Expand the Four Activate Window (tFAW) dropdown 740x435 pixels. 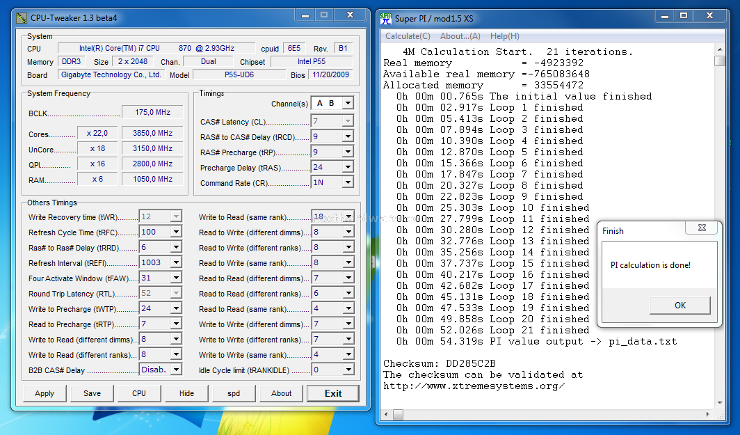tap(176, 278)
